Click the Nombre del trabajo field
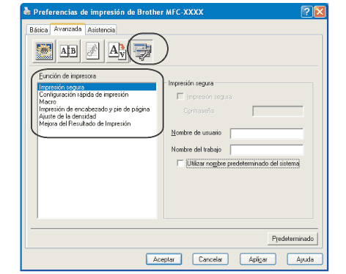The height and width of the screenshot is (274, 346). [x=267, y=150]
